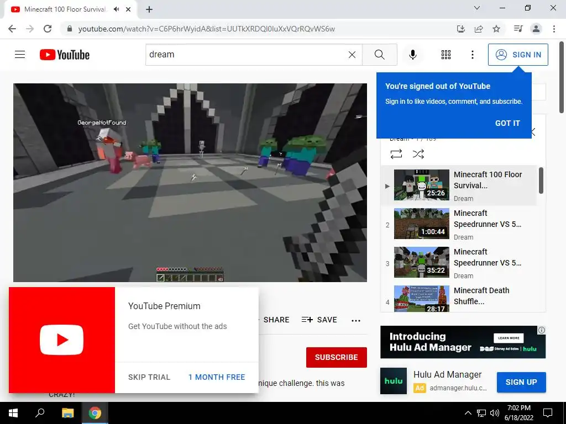Start voice search with microphone icon
Image resolution: width=566 pixels, height=424 pixels.
tap(412, 55)
